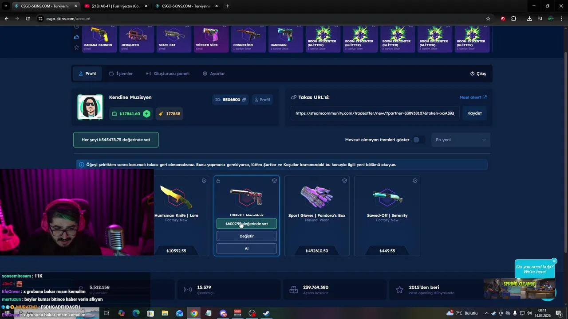Open the Oluşturucu paneli tab
568x319 pixels.
pos(168,74)
